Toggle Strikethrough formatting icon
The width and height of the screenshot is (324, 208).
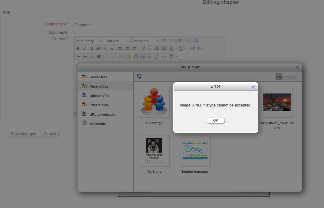(99, 49)
